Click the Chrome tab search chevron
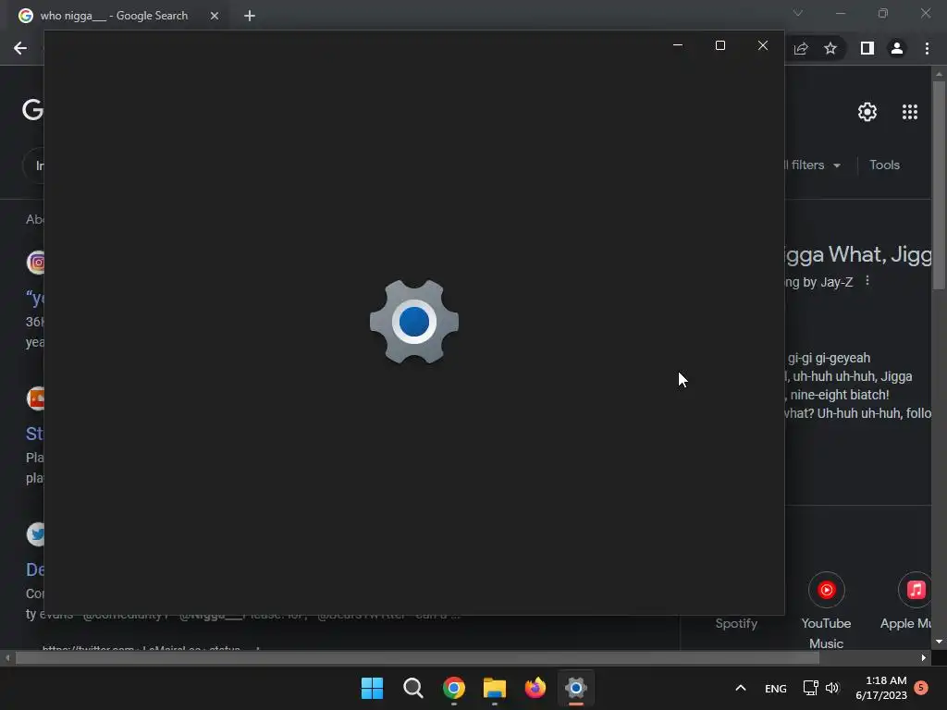947x710 pixels. pyautogui.click(x=798, y=13)
